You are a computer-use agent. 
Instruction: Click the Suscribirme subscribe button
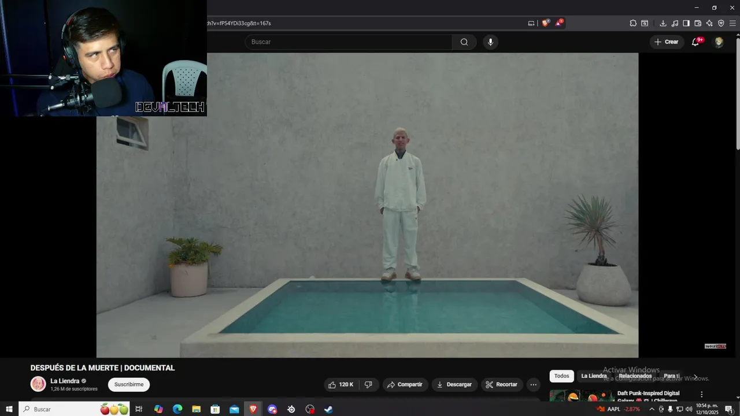pos(128,384)
